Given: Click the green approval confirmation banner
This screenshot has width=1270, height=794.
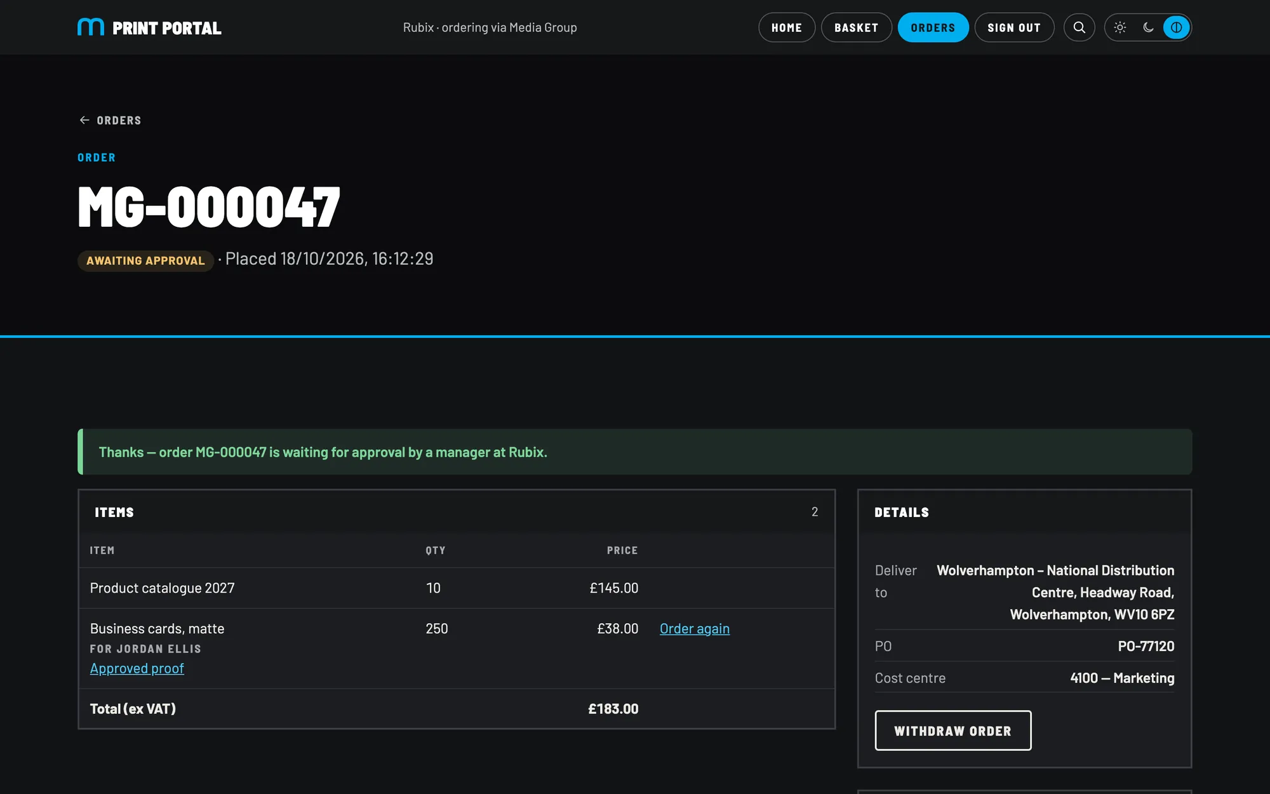Looking at the screenshot, I should [x=635, y=452].
